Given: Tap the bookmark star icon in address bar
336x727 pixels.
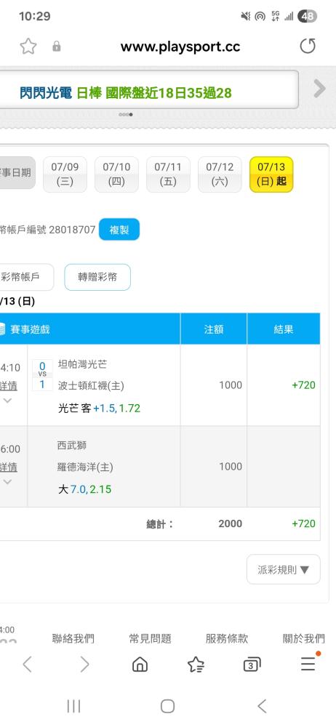Looking at the screenshot, I should pyautogui.click(x=28, y=47).
